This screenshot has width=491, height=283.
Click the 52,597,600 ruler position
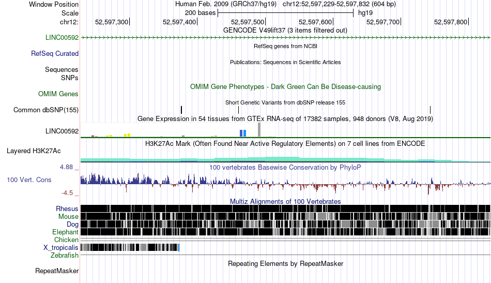tap(315, 22)
